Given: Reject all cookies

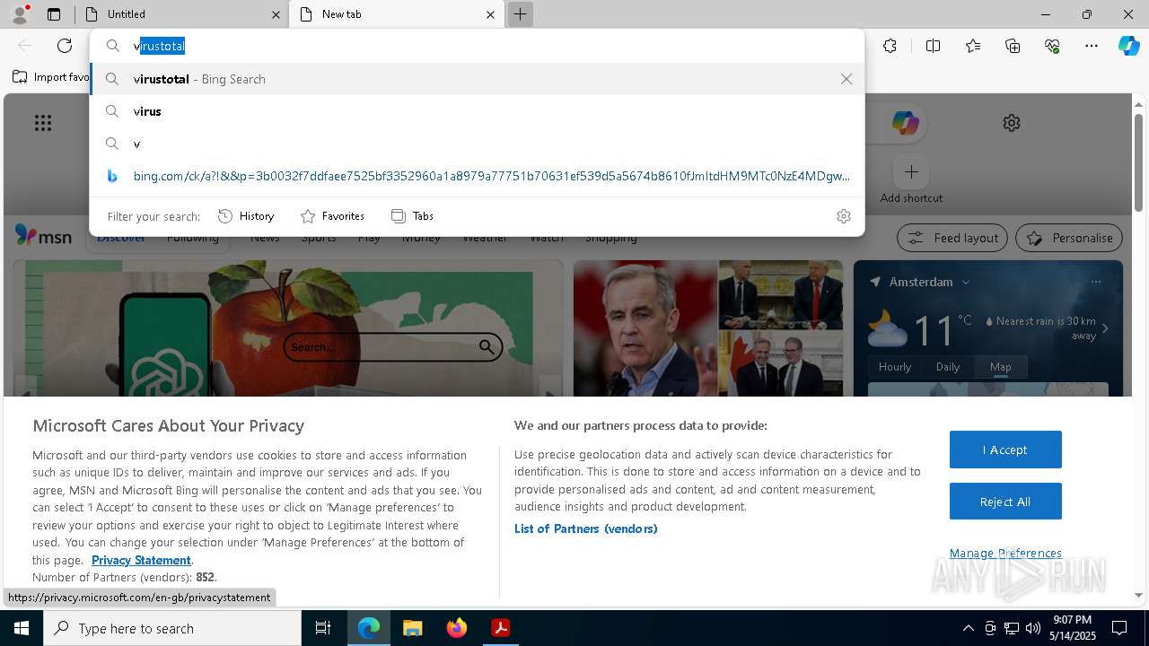Looking at the screenshot, I should 1005,502.
